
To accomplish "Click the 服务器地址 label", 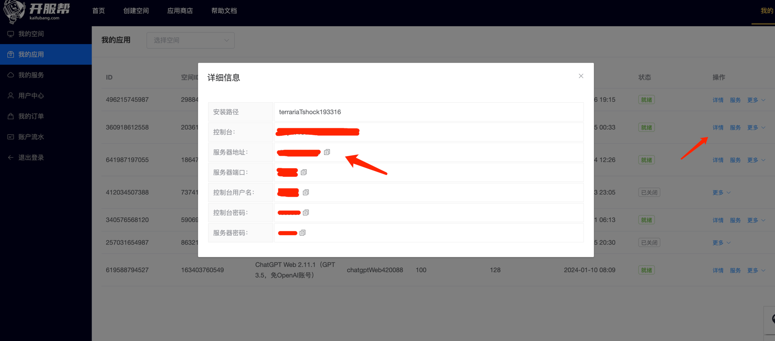I will click(231, 152).
